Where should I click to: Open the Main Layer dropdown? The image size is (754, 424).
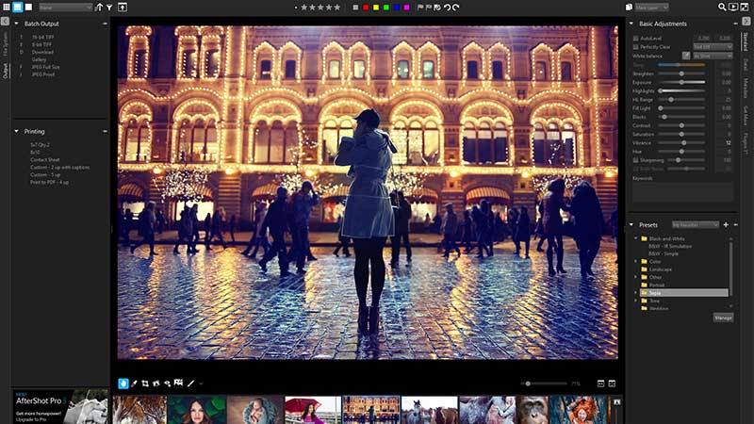[651, 8]
